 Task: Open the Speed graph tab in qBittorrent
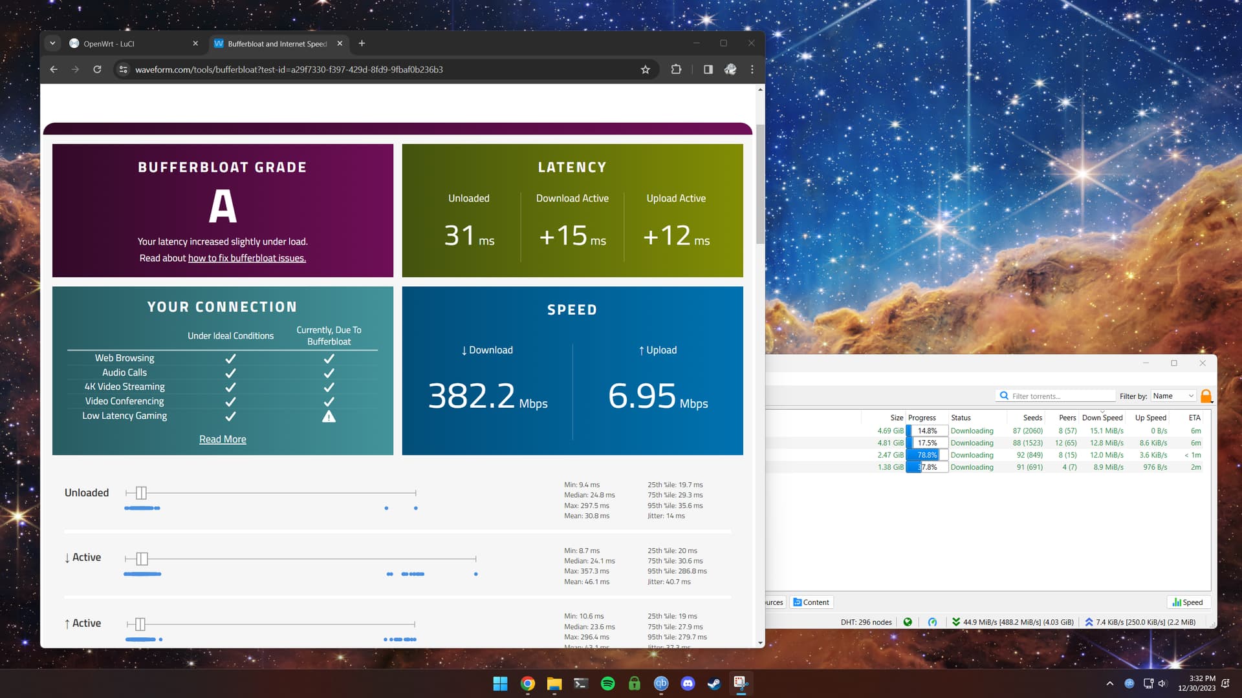(x=1188, y=602)
